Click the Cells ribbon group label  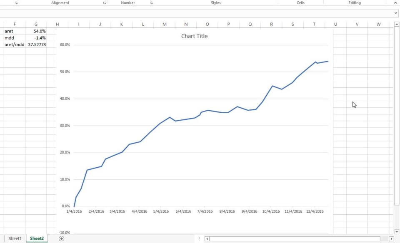300,3
